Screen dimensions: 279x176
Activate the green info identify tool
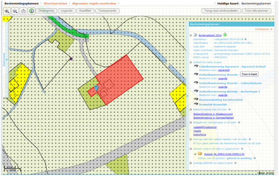(x=32, y=11)
